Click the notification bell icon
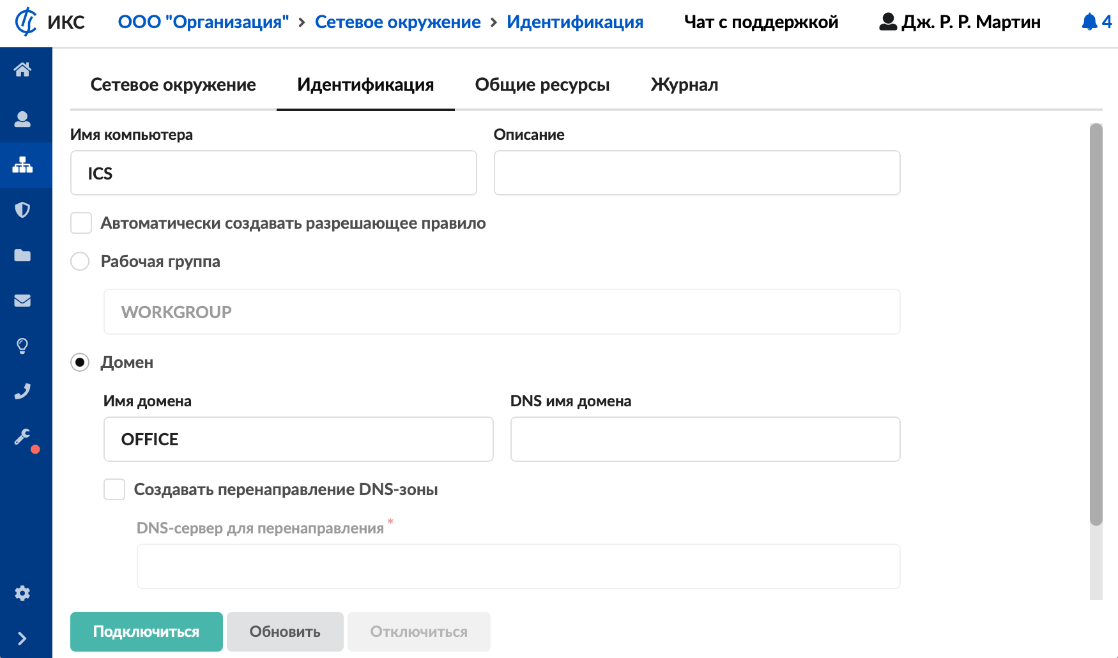Screen dimensions: 1118x658 tap(1089, 22)
